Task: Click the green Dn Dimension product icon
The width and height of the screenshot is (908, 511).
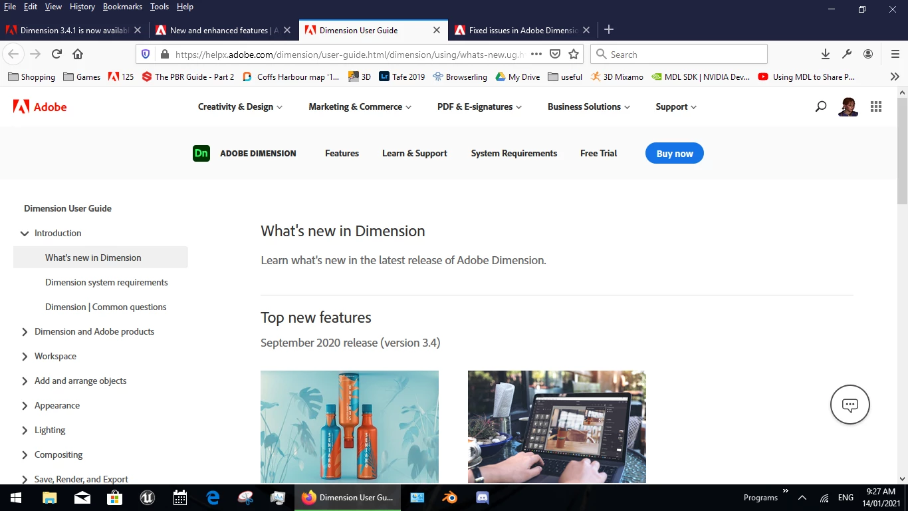Action: click(x=201, y=153)
